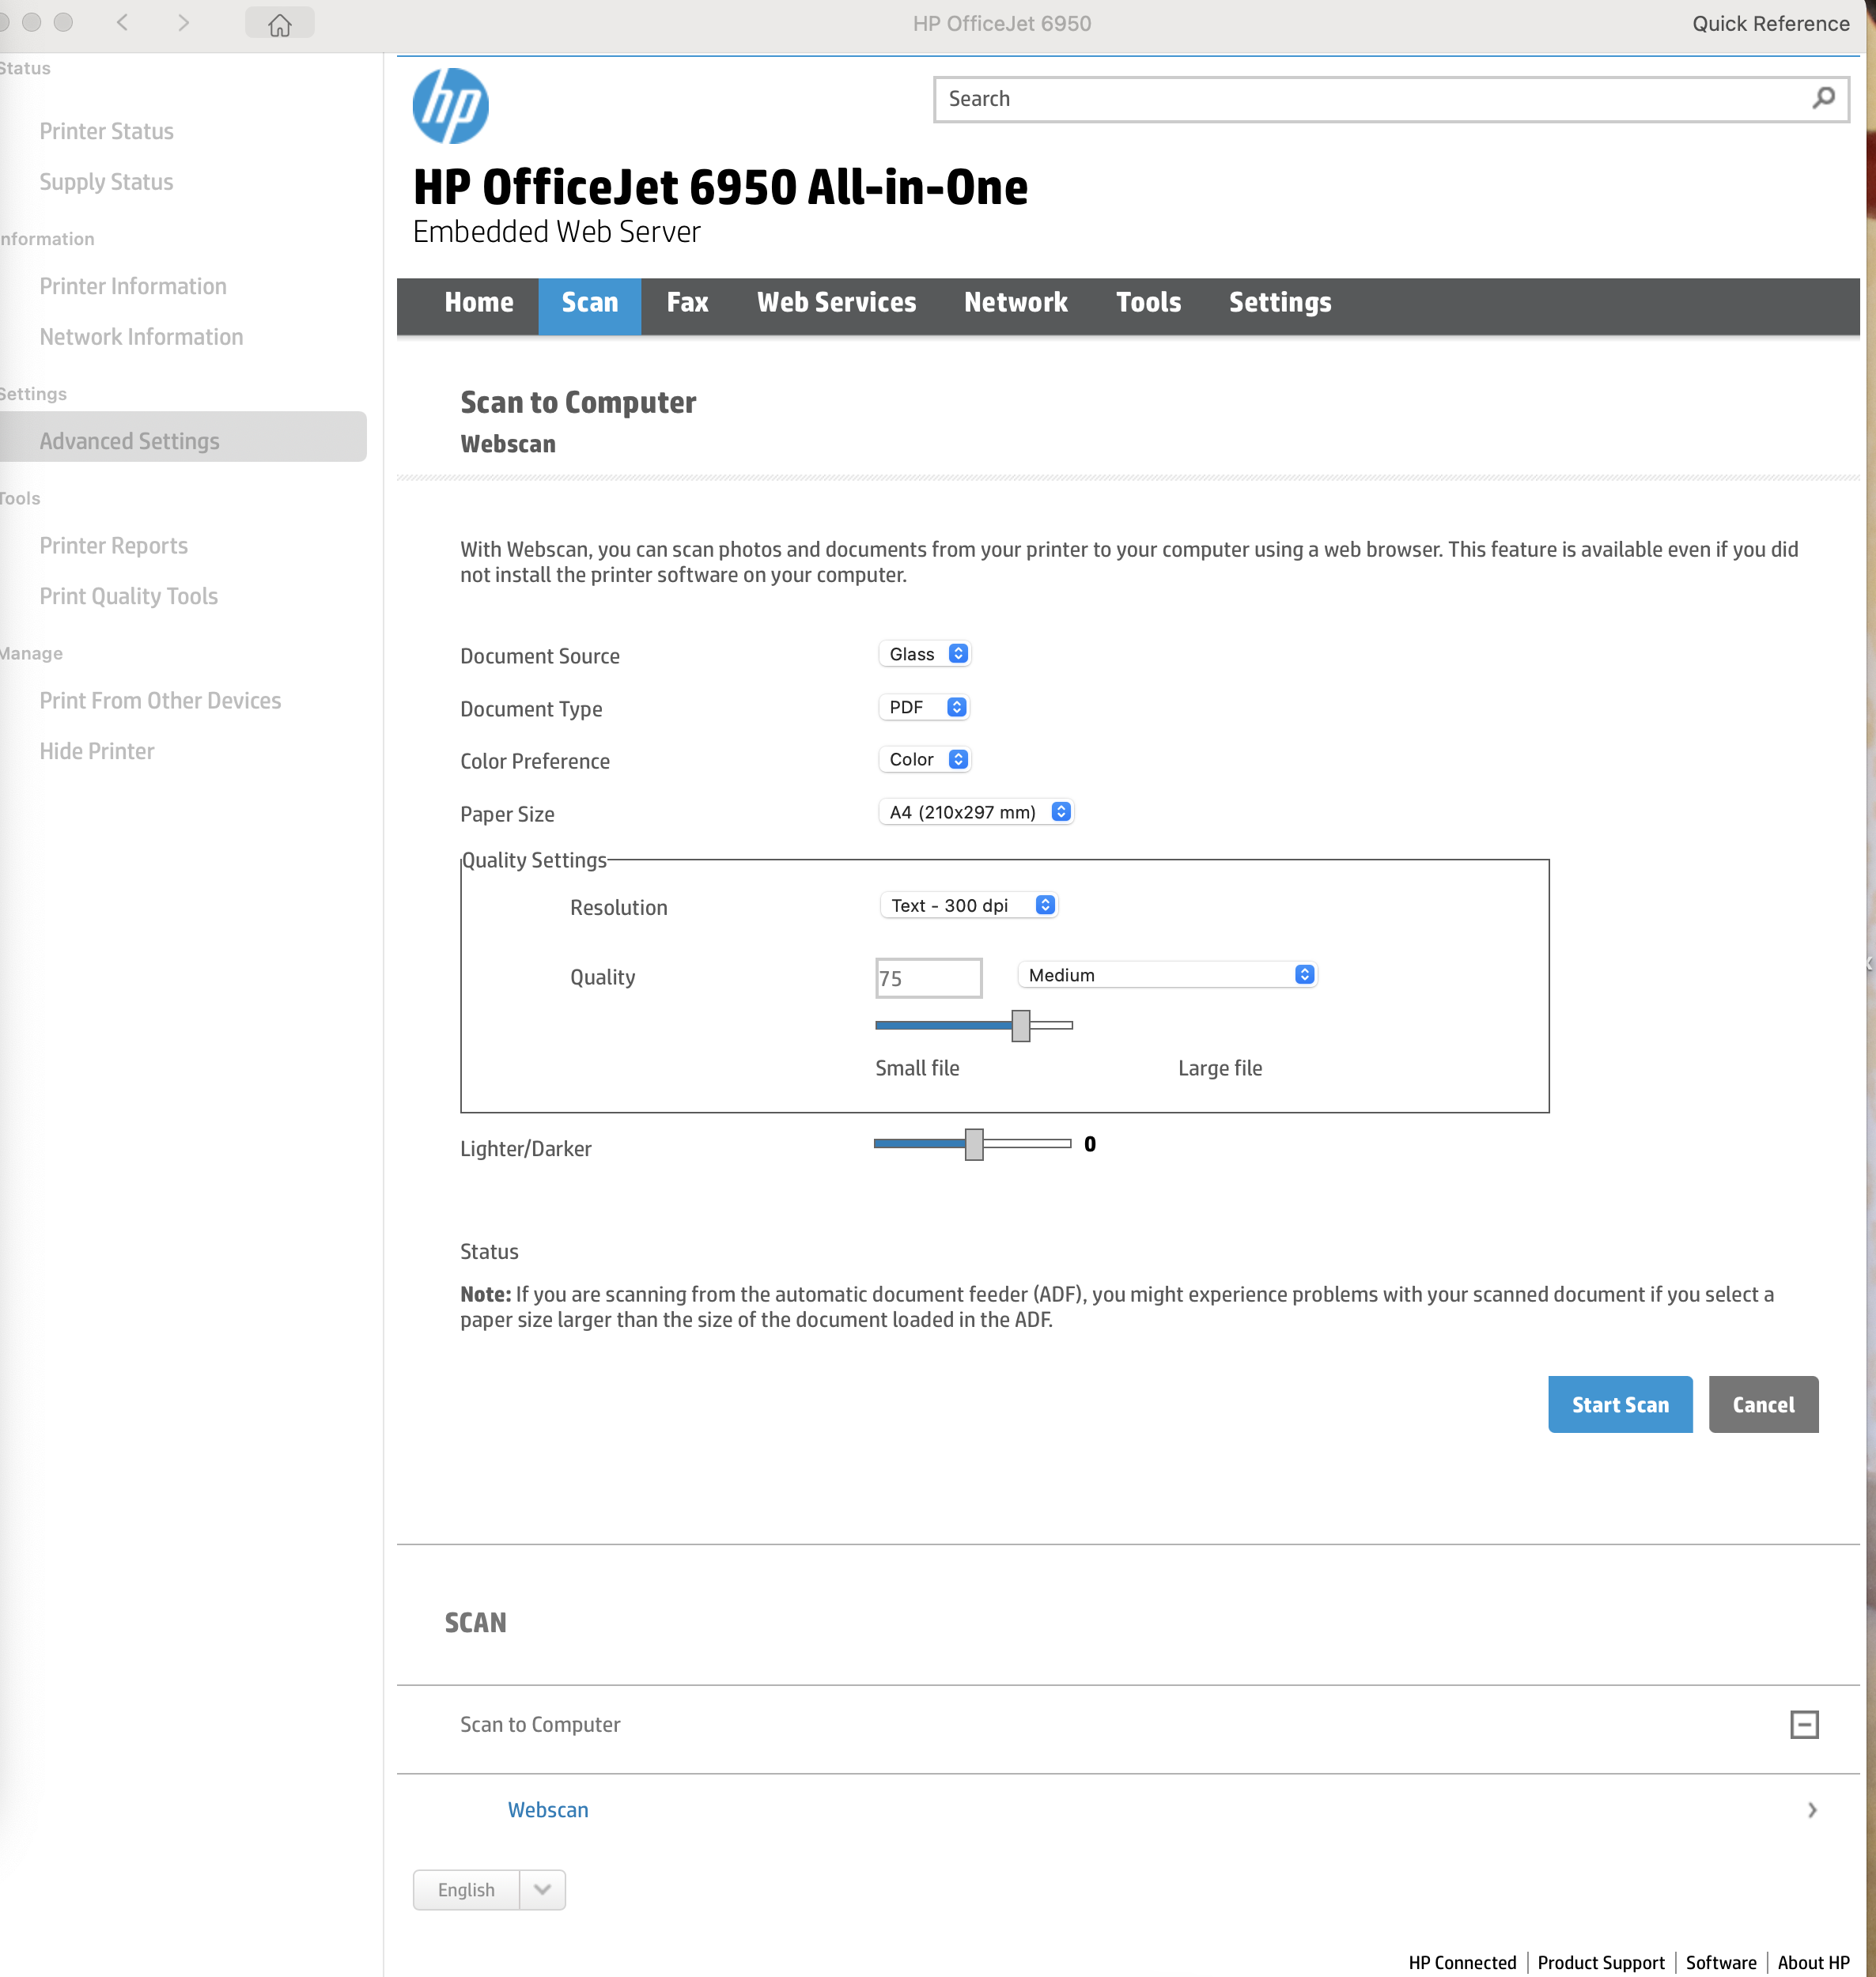
Task: Expand the Webscan row
Action: 1811,1810
